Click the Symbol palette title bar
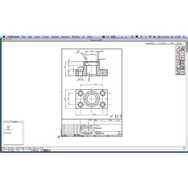The image size is (188, 188). tap(14, 122)
